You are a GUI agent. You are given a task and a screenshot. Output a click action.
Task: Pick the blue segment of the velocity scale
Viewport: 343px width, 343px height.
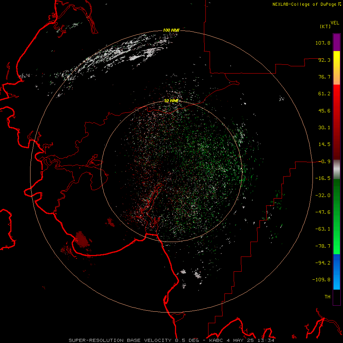coord(337,272)
